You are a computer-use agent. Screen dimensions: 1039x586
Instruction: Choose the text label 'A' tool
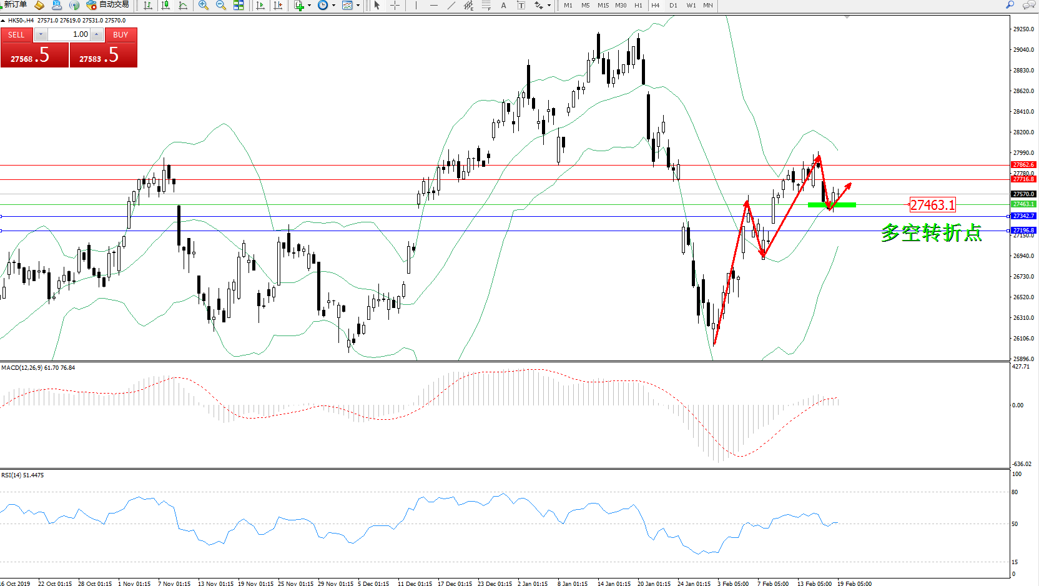(503, 5)
